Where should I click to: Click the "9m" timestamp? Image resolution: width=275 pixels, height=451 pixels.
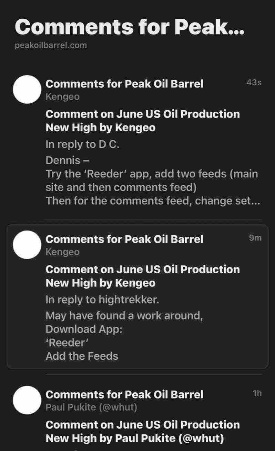point(255,238)
